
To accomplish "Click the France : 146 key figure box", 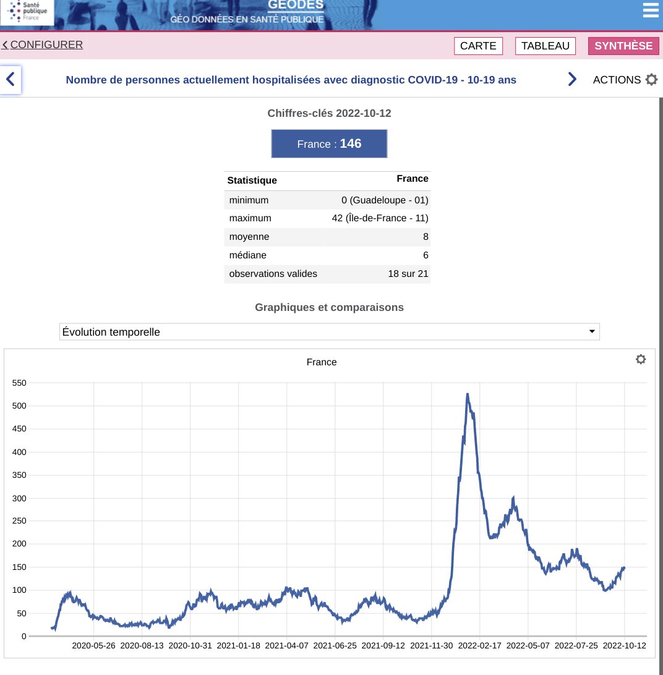I will (x=329, y=144).
